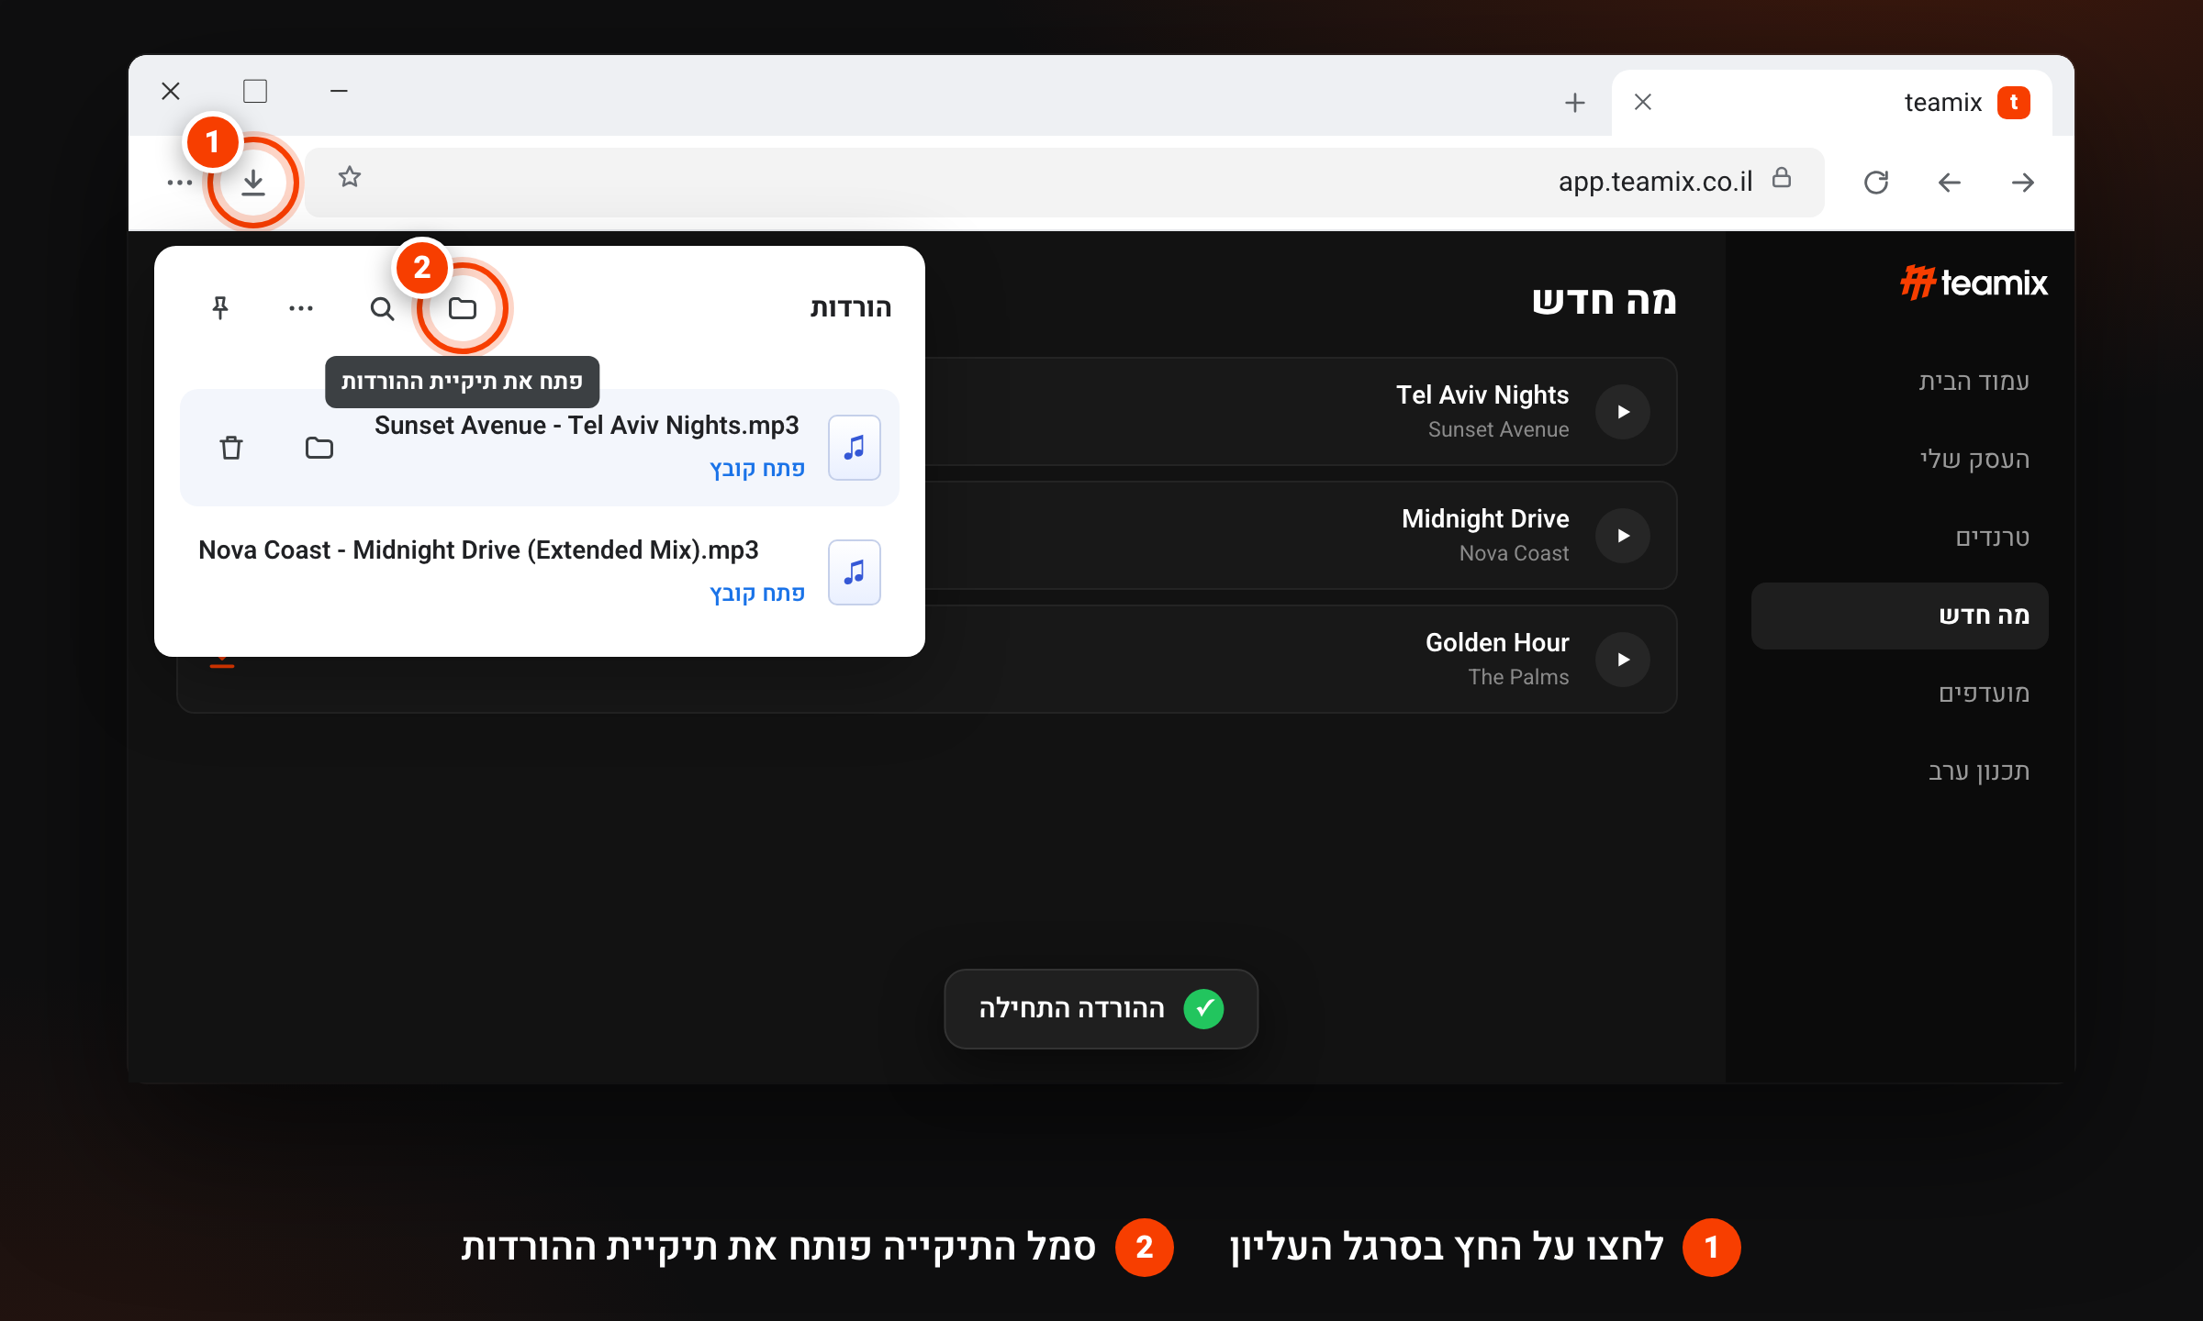Delete Sunset Avenue download with trash icon

(x=231, y=448)
